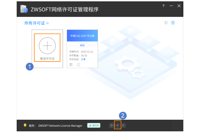Click the ZWSOFT网络许可证管理程序 title
Viewport: 200px width, 133px height.
point(65,9)
